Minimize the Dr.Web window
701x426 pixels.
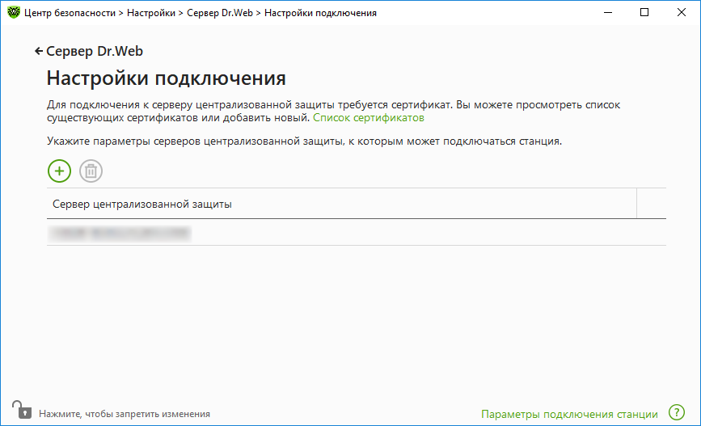tap(607, 12)
